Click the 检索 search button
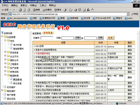The height and width of the screenshot is (105, 140). [110, 38]
